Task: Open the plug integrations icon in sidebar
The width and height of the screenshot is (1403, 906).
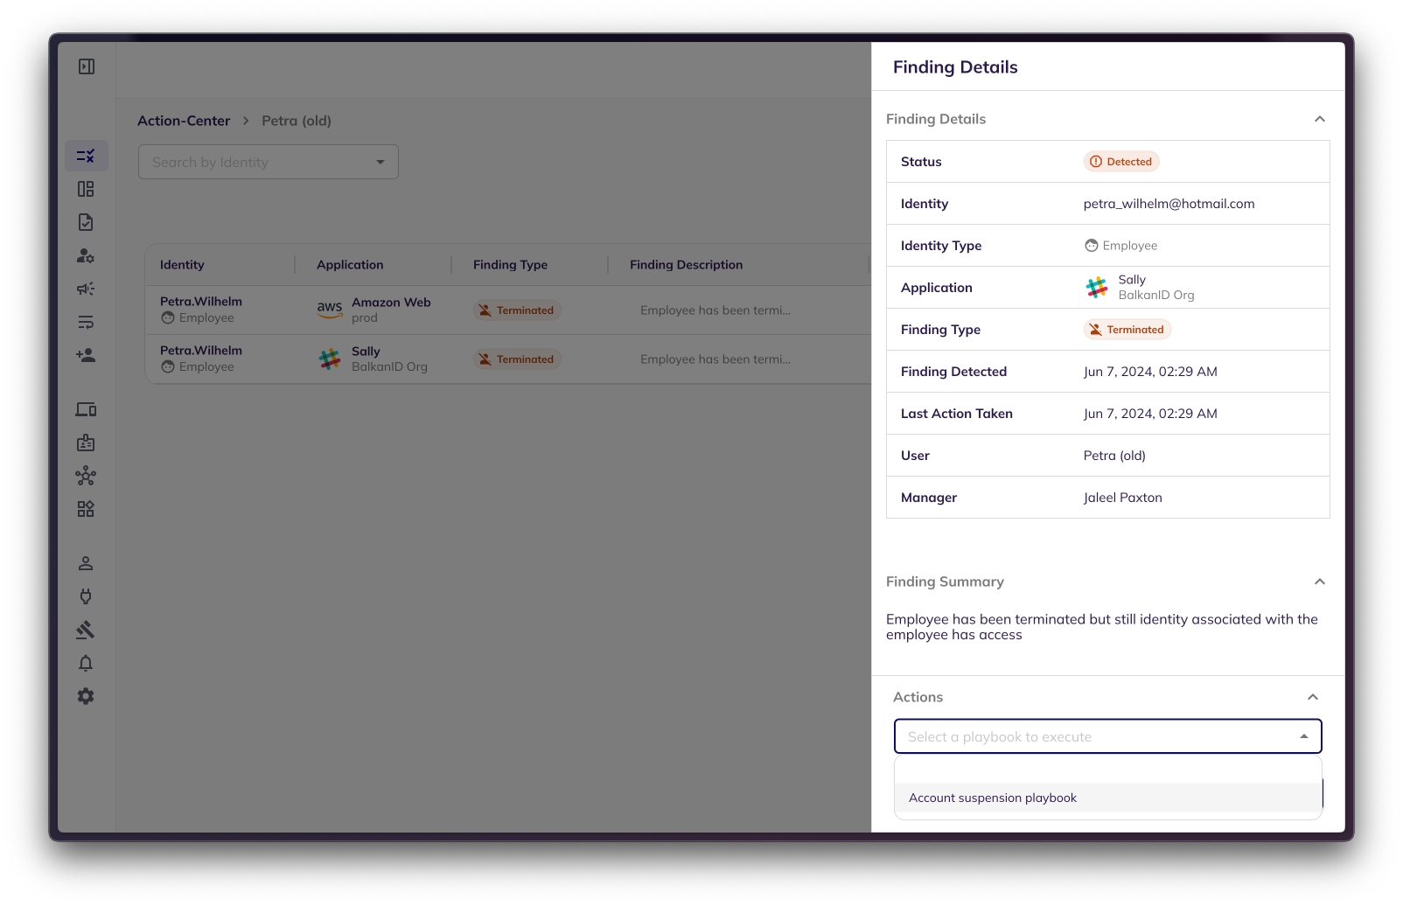Action: coord(86,596)
